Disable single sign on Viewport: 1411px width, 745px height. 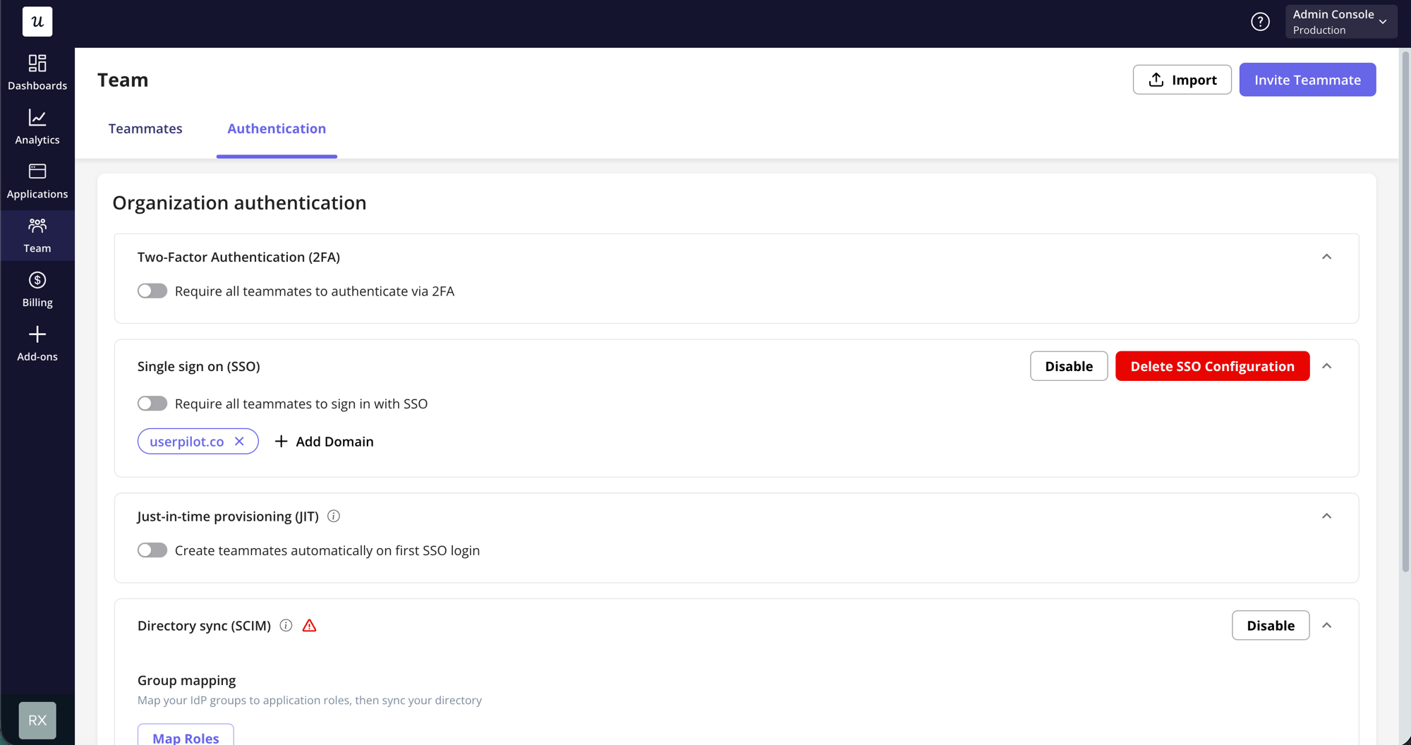click(x=1069, y=366)
